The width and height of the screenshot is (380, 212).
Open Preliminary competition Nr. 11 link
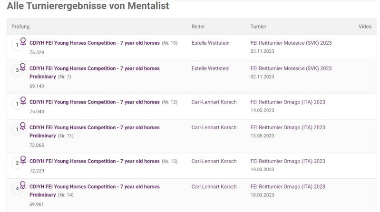pos(95,127)
